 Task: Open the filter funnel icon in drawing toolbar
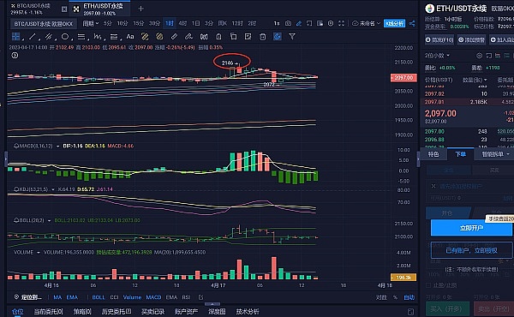click(x=292, y=37)
